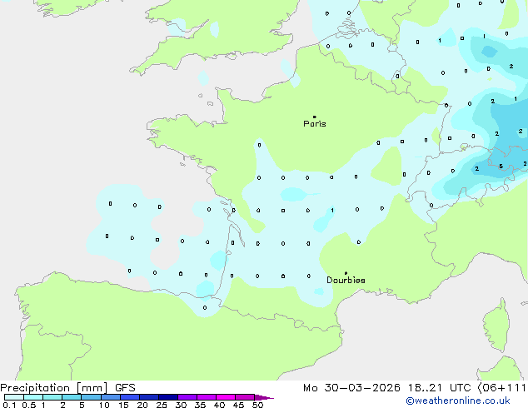The width and height of the screenshot is (528, 408).
Task: Pick the 40 mm magenta legend swatch
Action: tap(226, 397)
